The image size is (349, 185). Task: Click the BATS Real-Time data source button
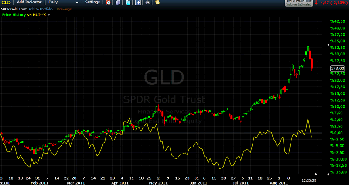tap(299, 3)
